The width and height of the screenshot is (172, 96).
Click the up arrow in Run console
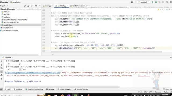point(2,61)
